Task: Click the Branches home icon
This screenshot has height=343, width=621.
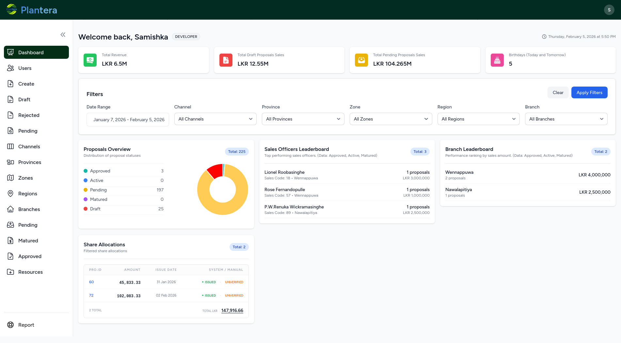Action: tap(10, 209)
